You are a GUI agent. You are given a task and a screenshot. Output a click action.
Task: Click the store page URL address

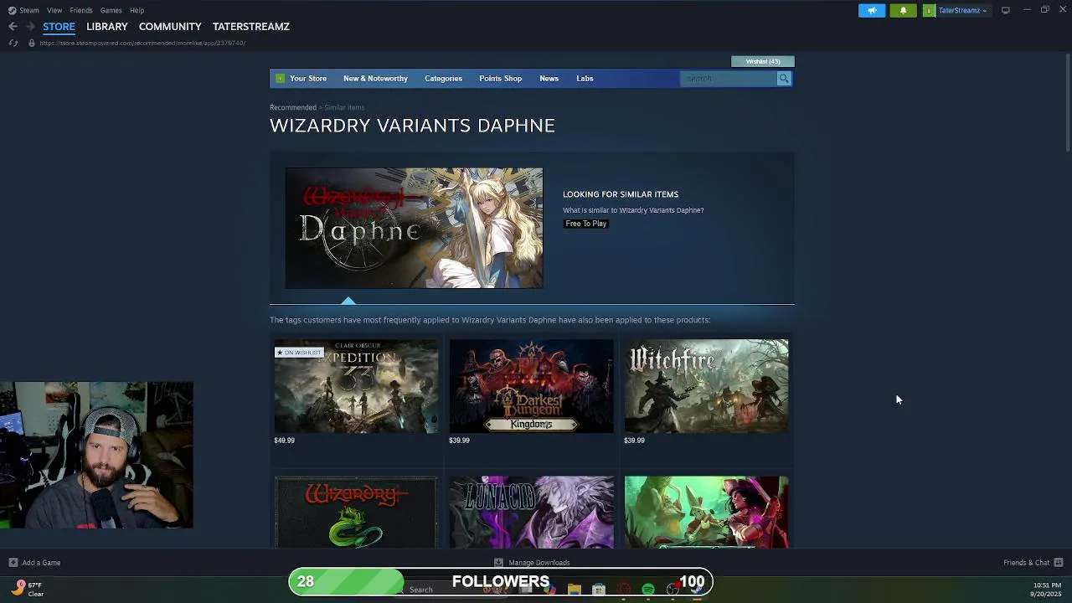click(142, 43)
